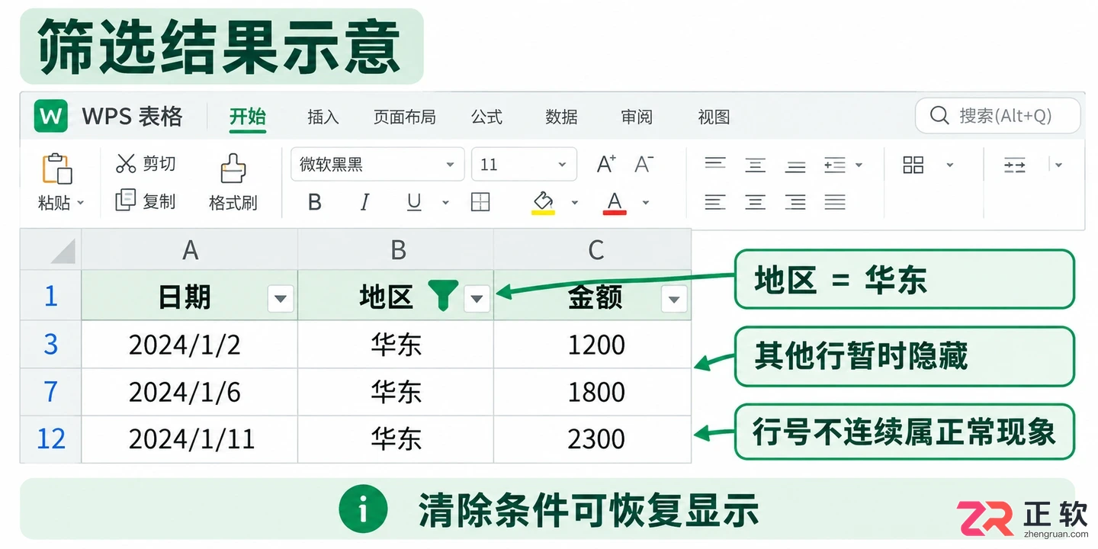Center text horizontally in bottom row

click(756, 202)
